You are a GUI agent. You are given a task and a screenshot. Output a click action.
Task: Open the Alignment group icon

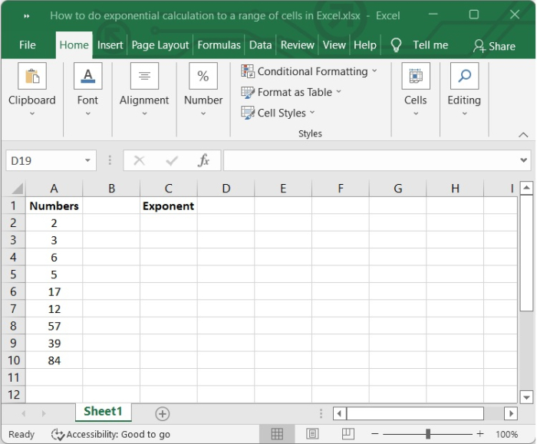click(x=144, y=77)
